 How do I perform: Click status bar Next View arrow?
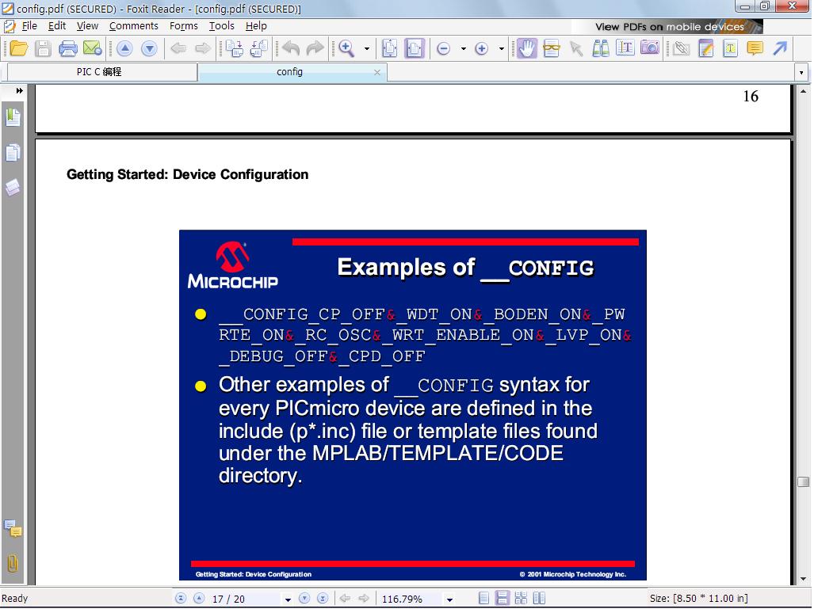click(363, 598)
